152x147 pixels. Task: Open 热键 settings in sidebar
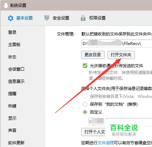12,106
